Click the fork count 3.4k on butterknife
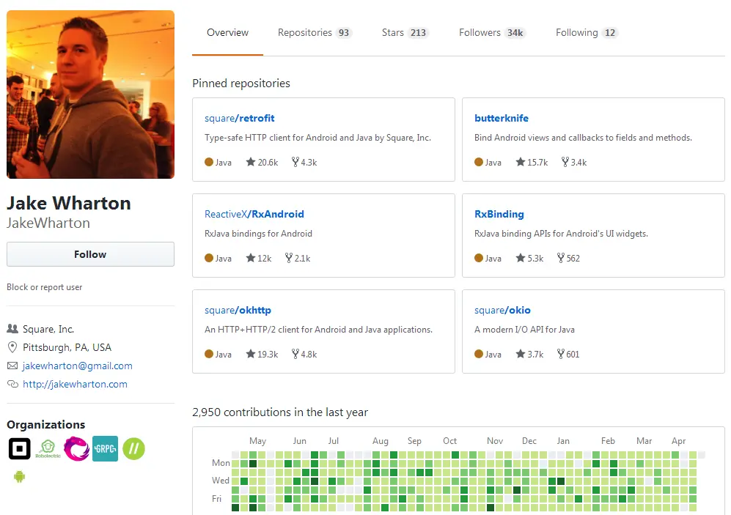The width and height of the screenshot is (731, 515). (x=574, y=162)
